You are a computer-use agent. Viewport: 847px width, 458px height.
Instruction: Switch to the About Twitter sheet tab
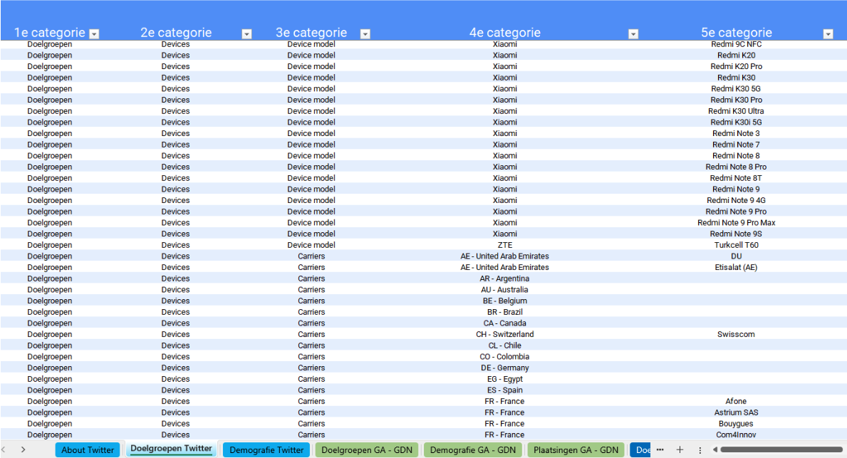point(88,450)
